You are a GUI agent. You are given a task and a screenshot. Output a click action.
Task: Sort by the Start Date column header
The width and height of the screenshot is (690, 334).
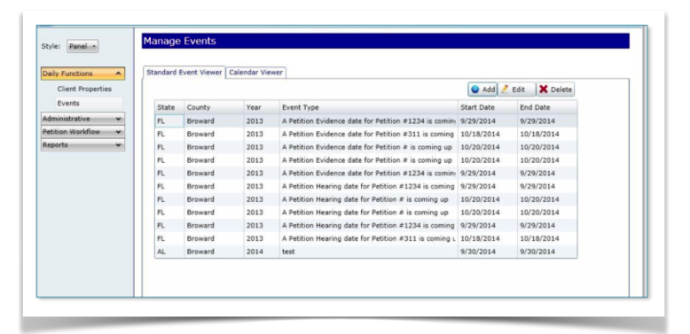(x=488, y=107)
